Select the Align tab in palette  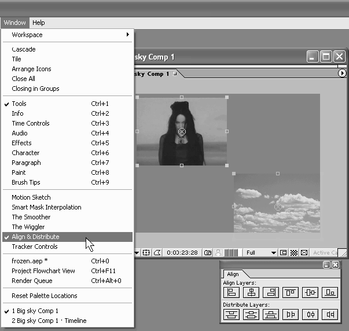click(233, 274)
